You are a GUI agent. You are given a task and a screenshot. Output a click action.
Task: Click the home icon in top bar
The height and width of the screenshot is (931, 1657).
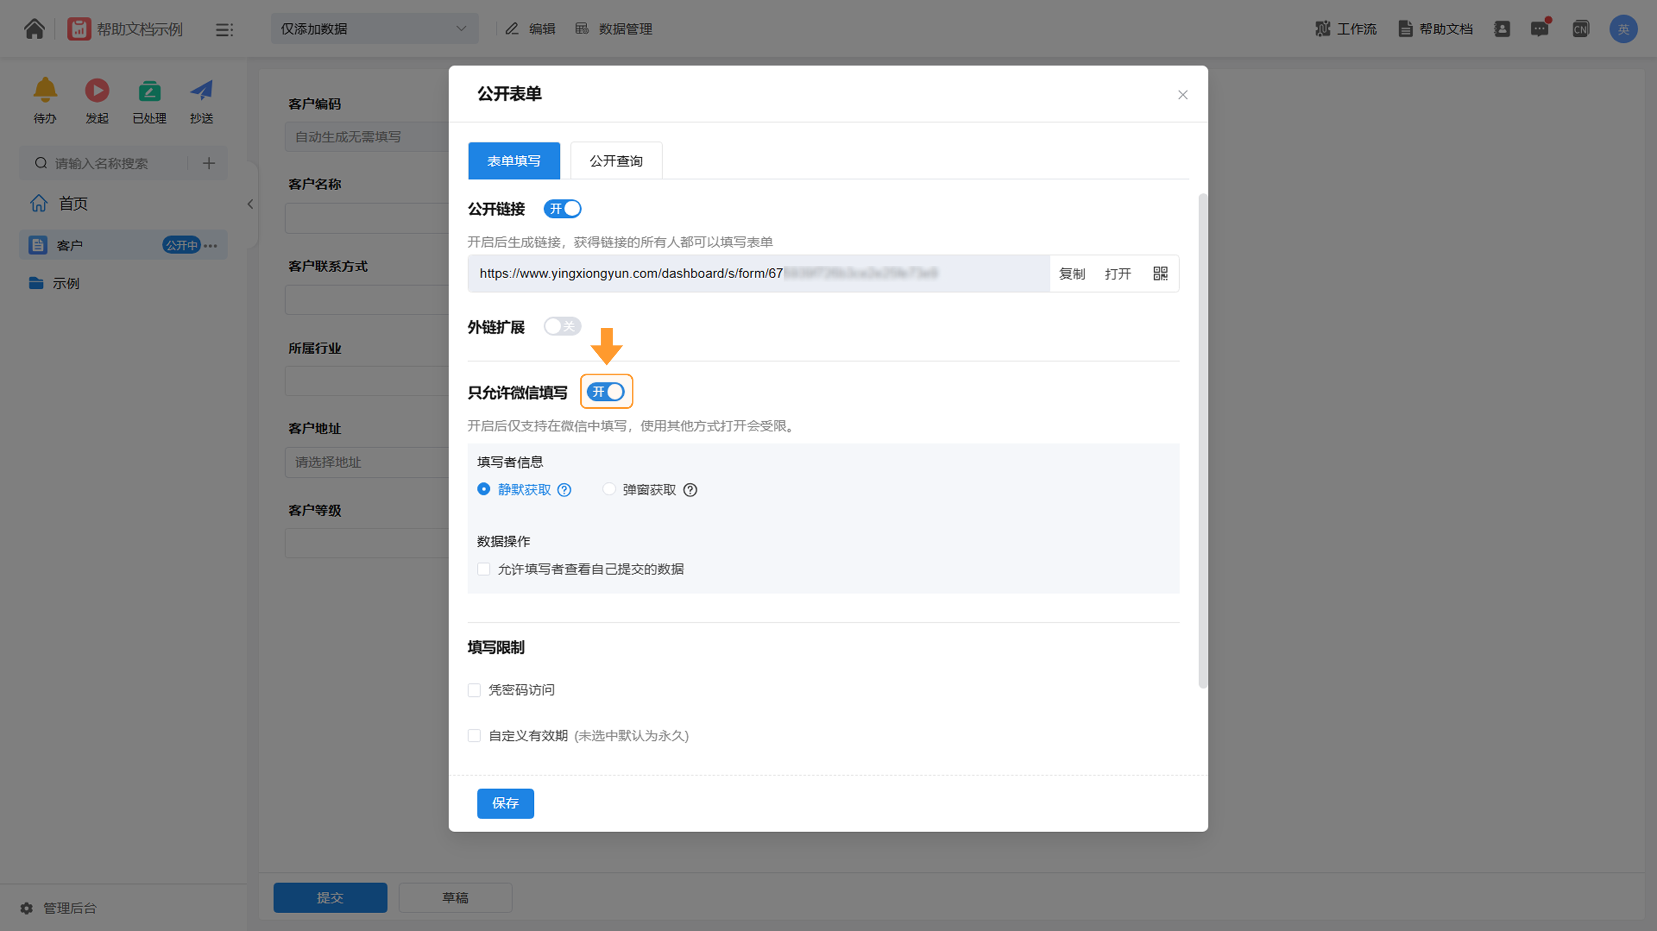pyautogui.click(x=35, y=29)
